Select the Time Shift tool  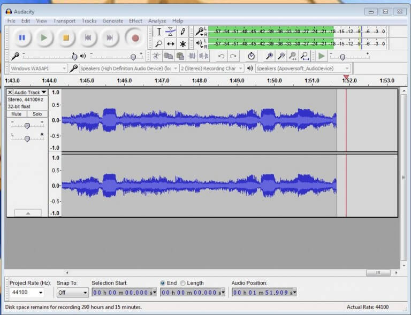(171, 44)
